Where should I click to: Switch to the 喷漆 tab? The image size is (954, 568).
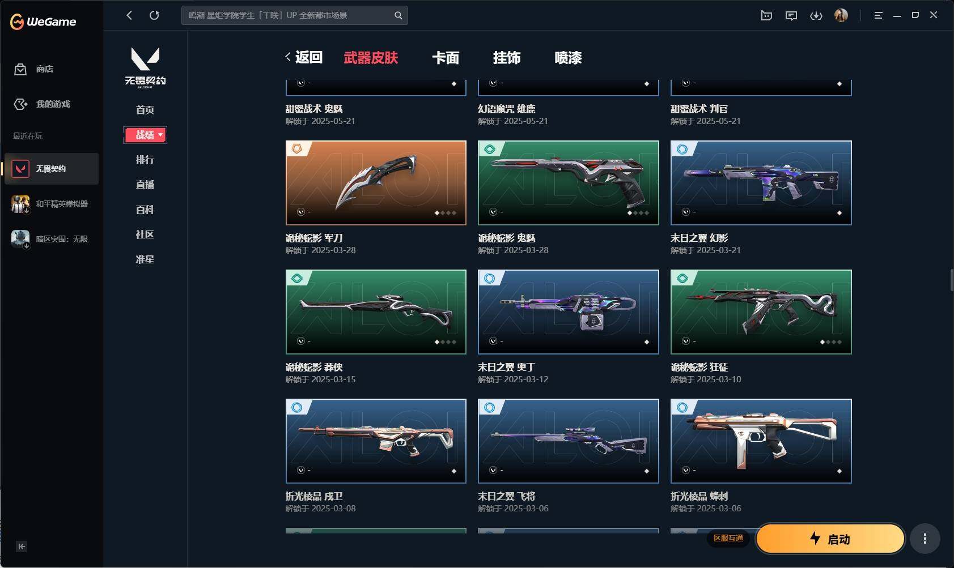(568, 58)
